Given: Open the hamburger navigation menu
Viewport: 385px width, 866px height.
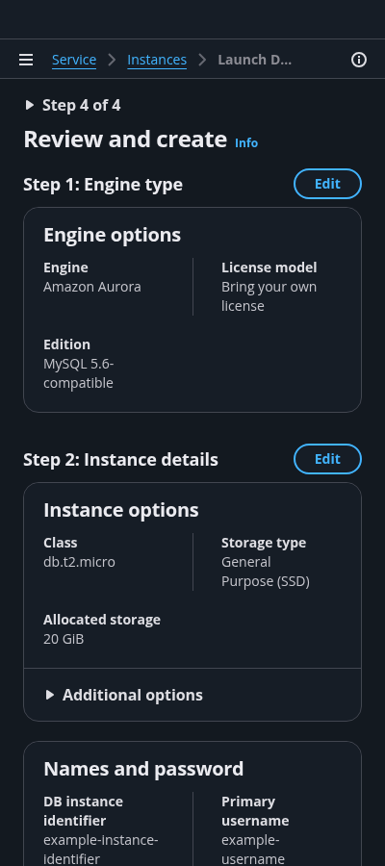Looking at the screenshot, I should coord(26,60).
